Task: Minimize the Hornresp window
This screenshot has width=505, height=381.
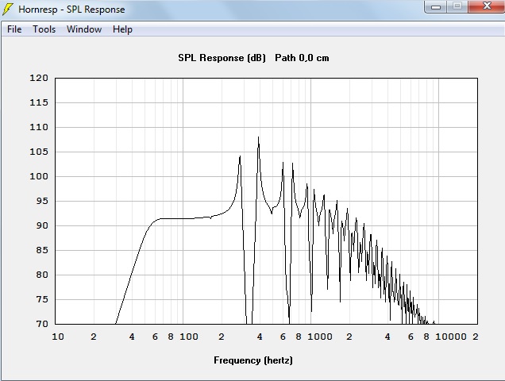Action: [x=436, y=7]
